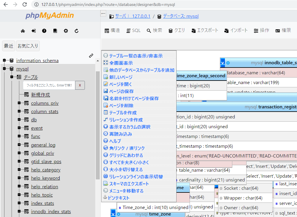Open the phpMyAdmin documentation question-mark icon
Viewport: 297px width, 217px height.
coord(44,31)
